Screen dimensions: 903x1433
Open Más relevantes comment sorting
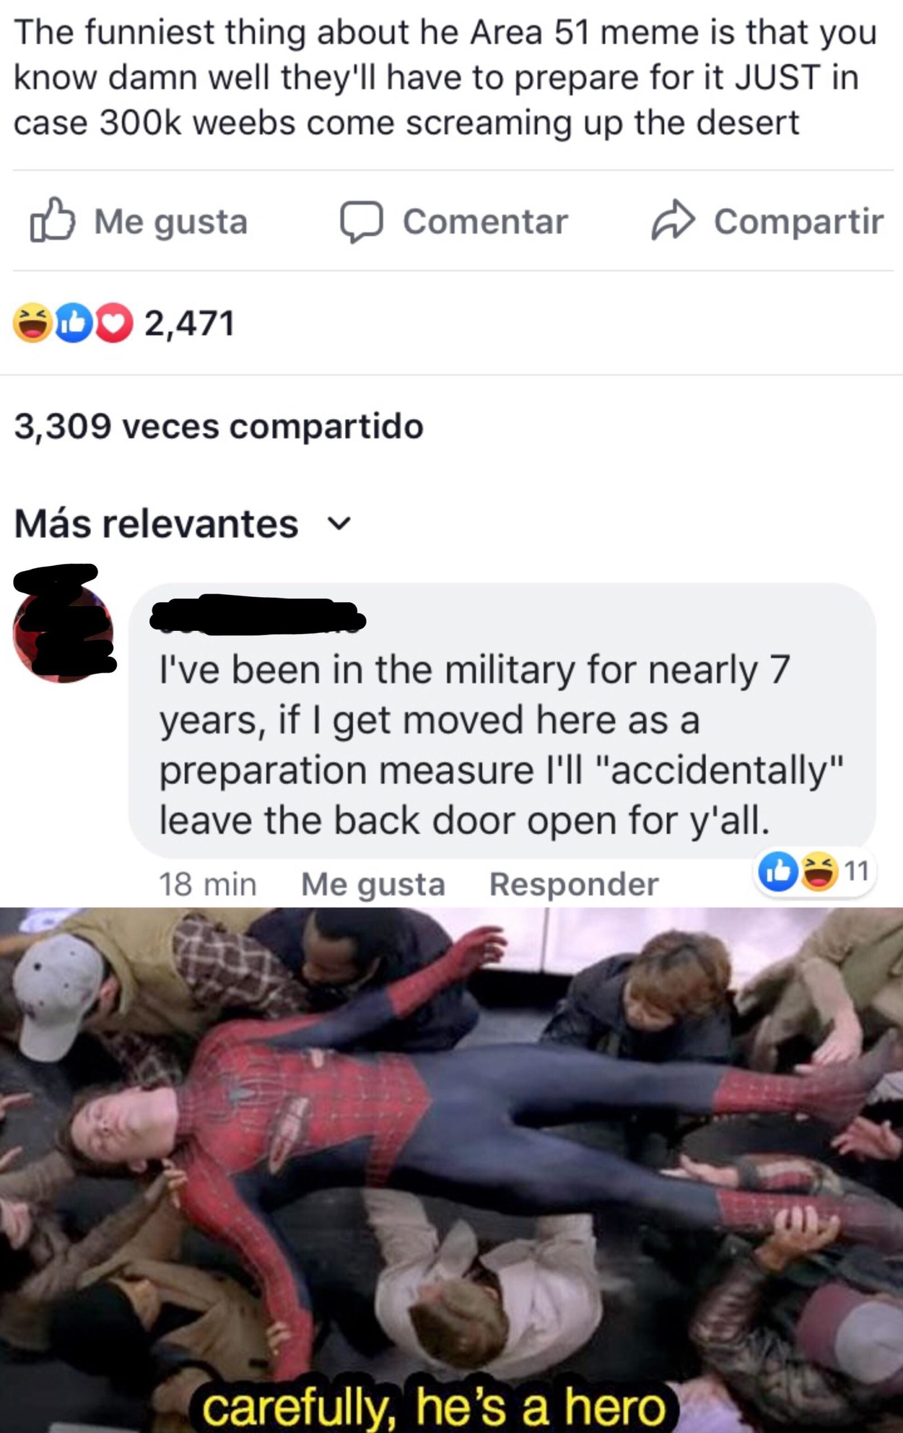coord(156,524)
